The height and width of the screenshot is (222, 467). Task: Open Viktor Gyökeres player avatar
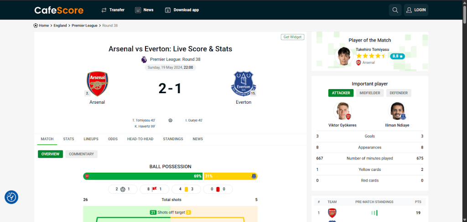pos(343,111)
